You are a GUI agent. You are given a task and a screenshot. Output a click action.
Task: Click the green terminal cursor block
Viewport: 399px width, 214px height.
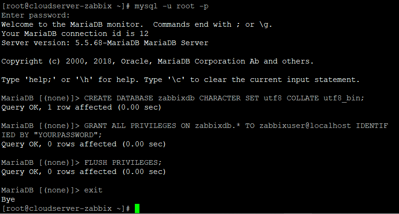137,208
